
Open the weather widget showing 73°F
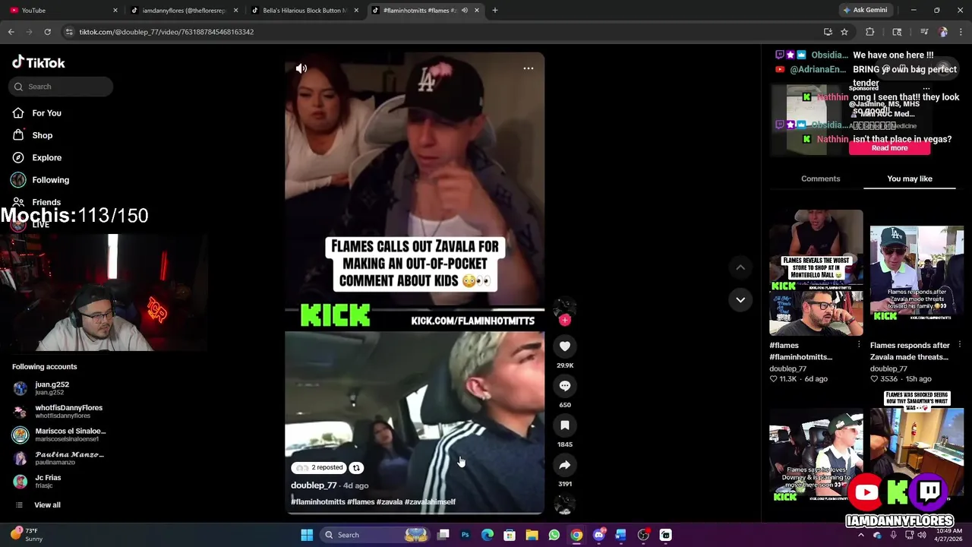(x=27, y=535)
